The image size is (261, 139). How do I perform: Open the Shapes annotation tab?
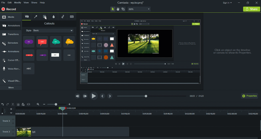(x=44, y=17)
